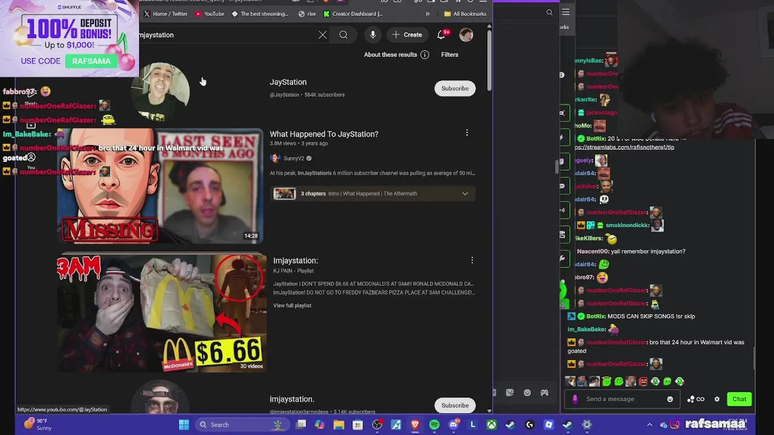Screen dimensions: 774x435
Task: Open YouTube notifications bell
Action: tap(441, 35)
